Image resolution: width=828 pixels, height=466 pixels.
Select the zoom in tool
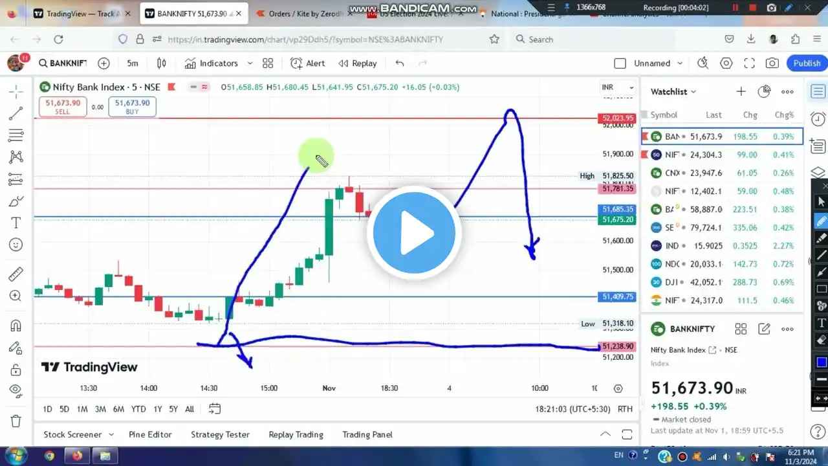(x=16, y=296)
